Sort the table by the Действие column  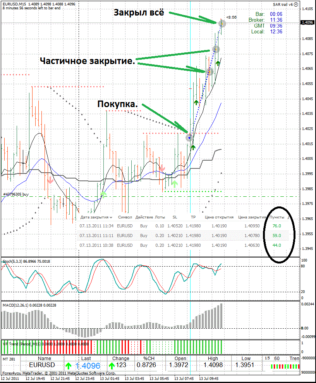coord(144,217)
